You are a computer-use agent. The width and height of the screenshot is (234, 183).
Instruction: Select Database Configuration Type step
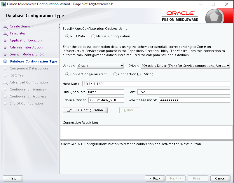pos(33,61)
